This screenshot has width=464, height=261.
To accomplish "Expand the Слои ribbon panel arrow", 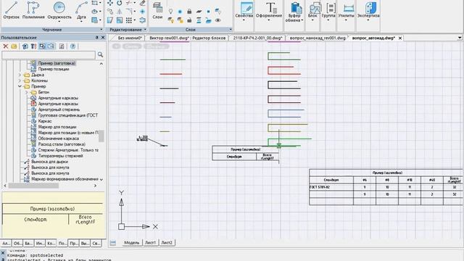I will [231, 30].
